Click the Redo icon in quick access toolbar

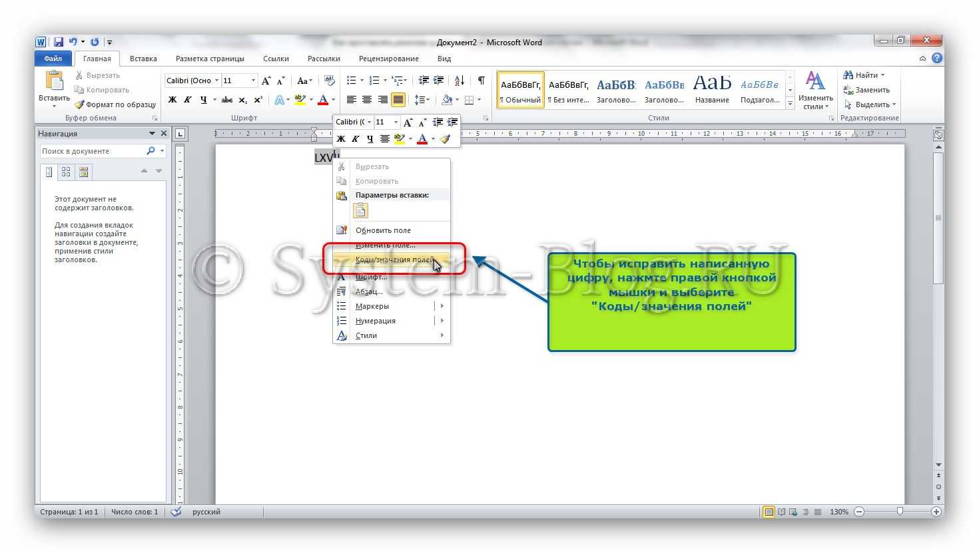94,42
